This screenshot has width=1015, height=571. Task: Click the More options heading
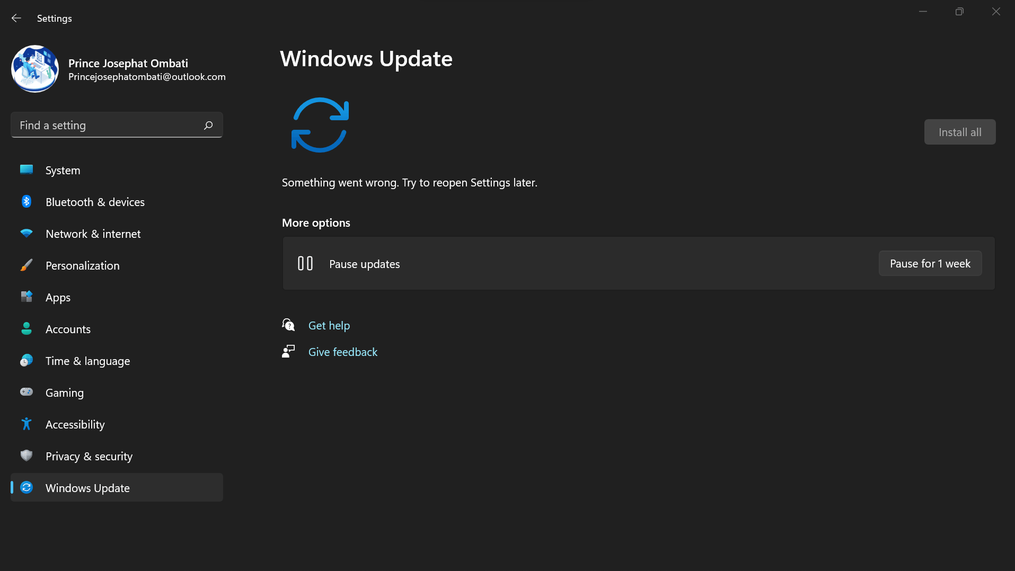tap(316, 222)
